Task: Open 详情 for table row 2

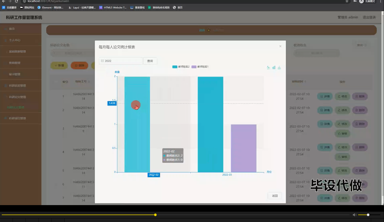Action: point(325,110)
